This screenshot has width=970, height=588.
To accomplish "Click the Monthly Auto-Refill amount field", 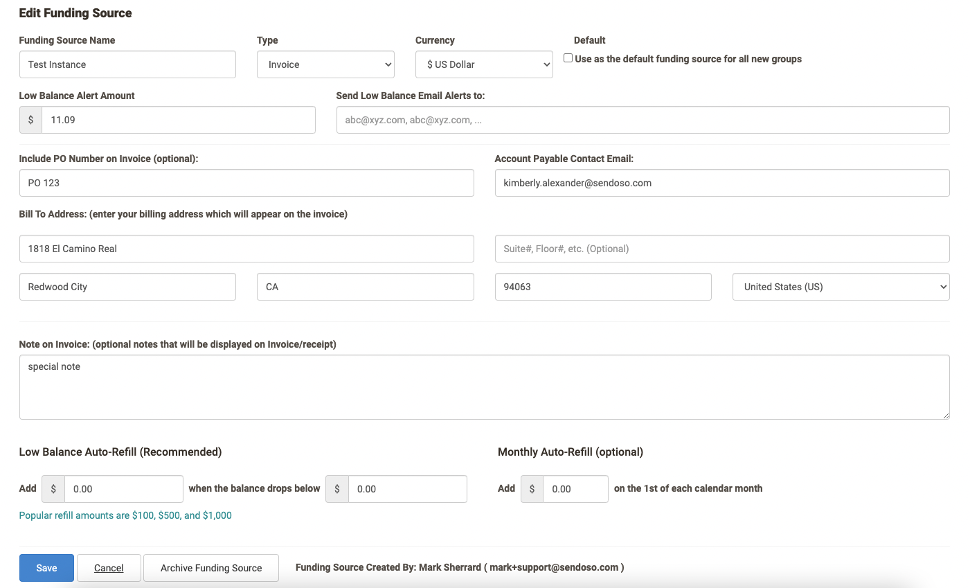I will (575, 489).
